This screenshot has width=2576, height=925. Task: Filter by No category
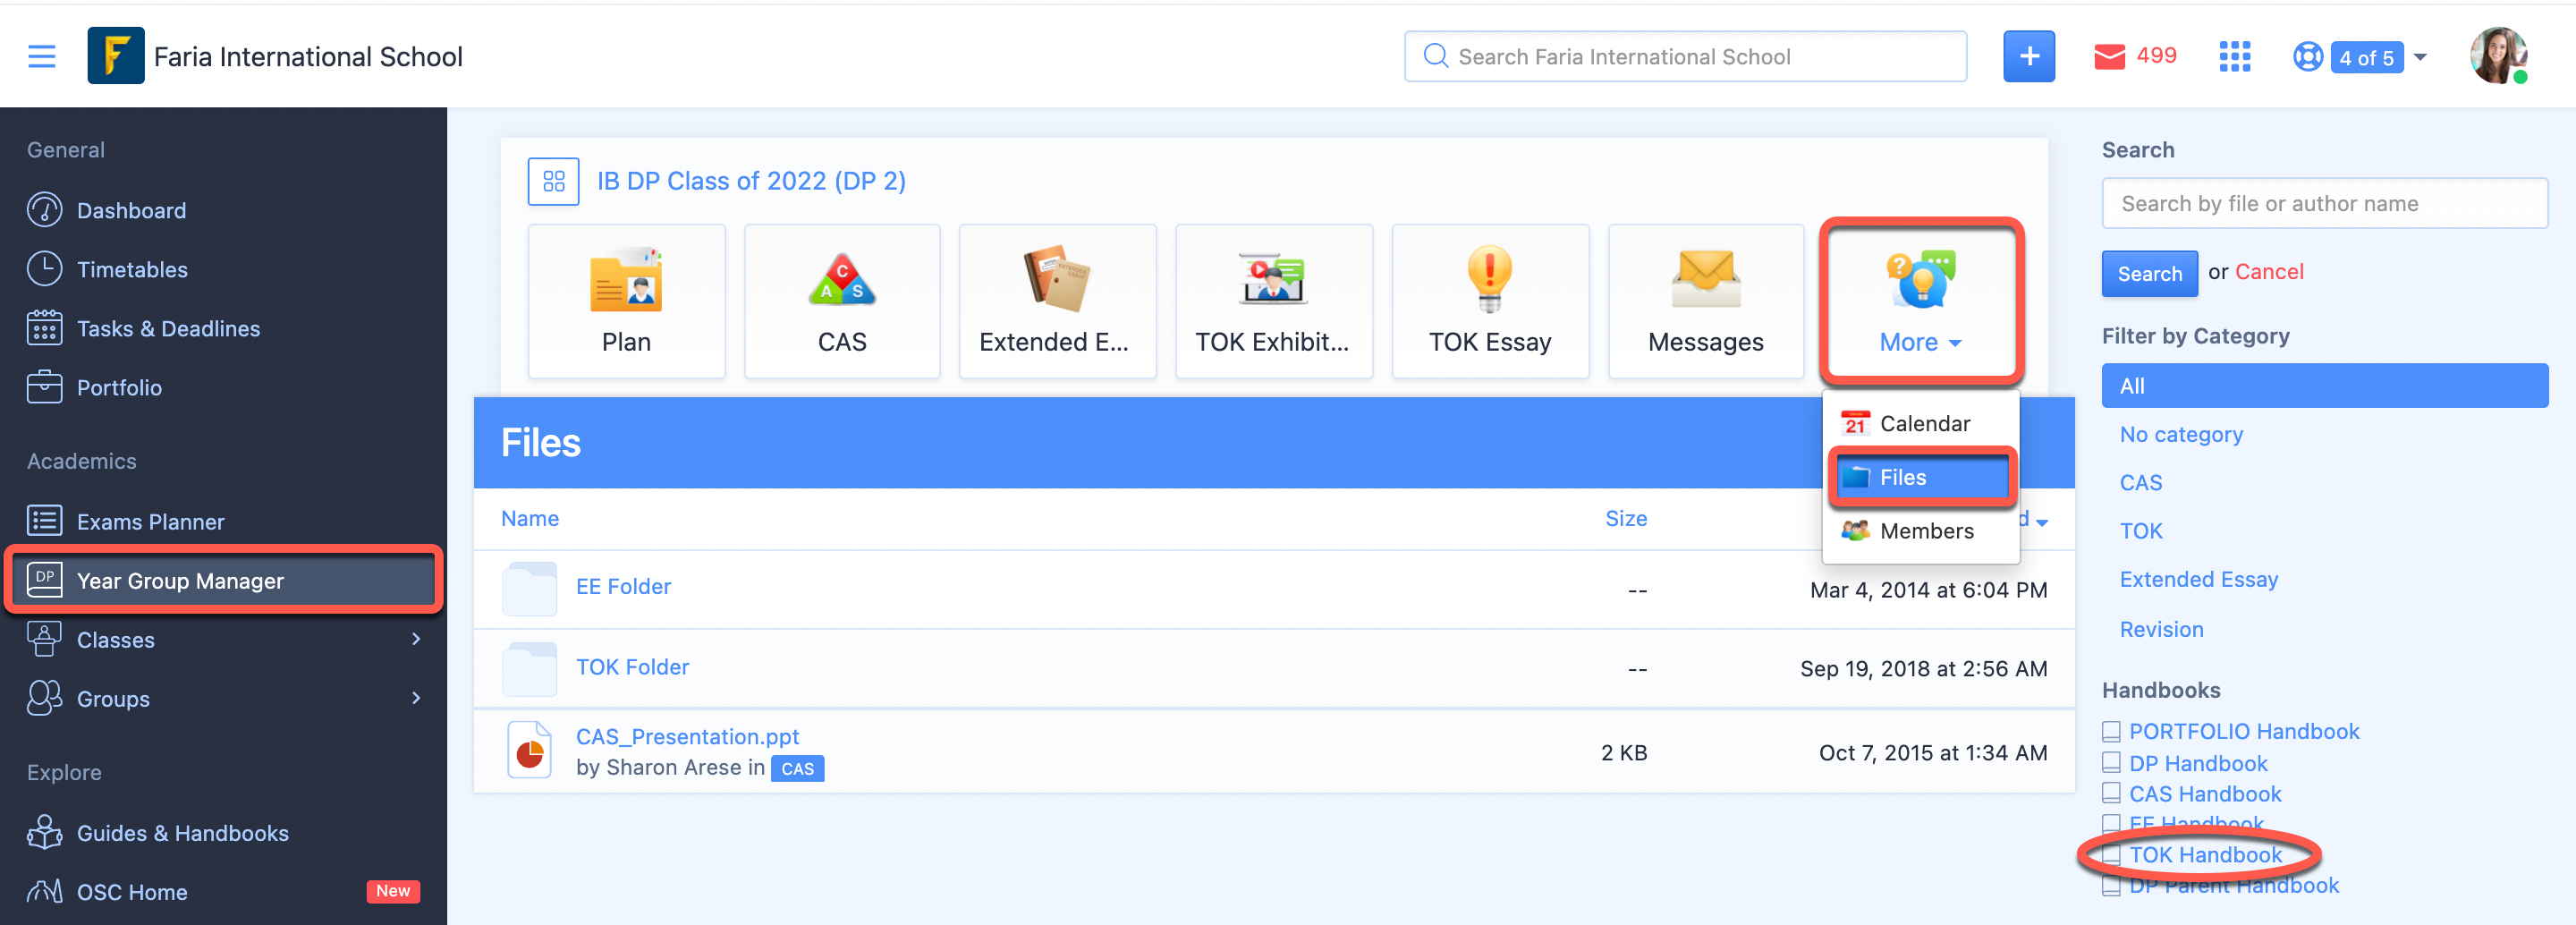[x=2181, y=434]
